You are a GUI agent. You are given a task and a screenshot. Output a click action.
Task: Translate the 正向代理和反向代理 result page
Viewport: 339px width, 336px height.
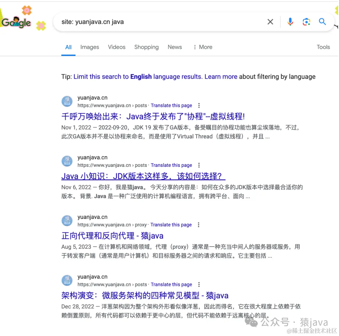171,225
